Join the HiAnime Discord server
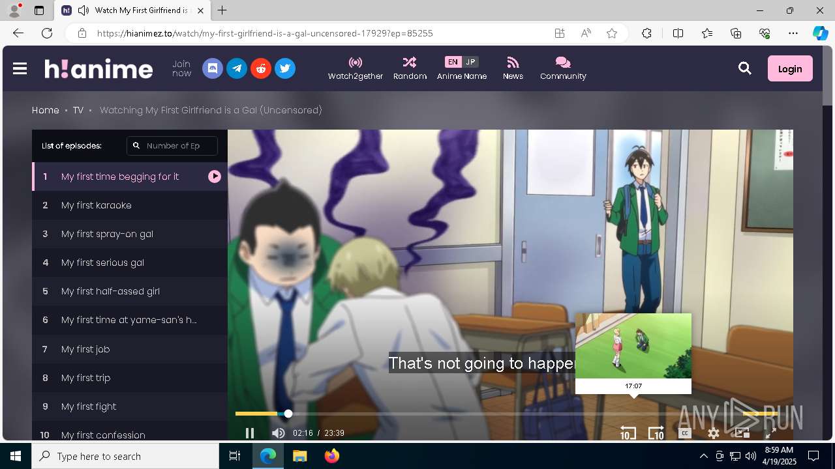The width and height of the screenshot is (835, 469). pyautogui.click(x=213, y=68)
